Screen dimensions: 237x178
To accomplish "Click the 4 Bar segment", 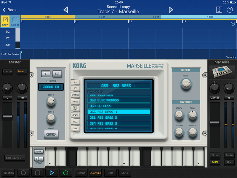I will [x=210, y=17].
